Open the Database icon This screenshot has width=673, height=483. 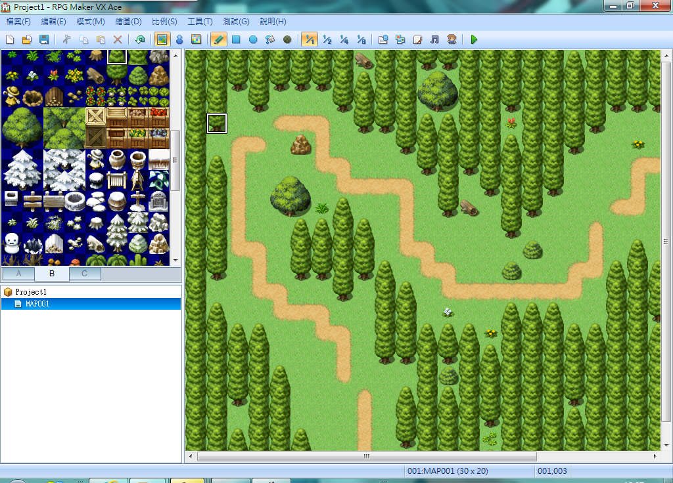pyautogui.click(x=383, y=40)
